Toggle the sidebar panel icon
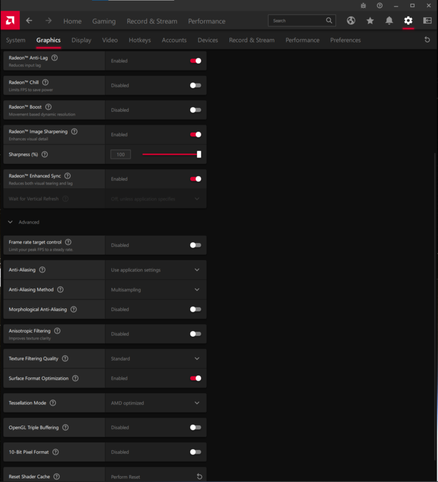This screenshot has height=482, width=438. (427, 21)
